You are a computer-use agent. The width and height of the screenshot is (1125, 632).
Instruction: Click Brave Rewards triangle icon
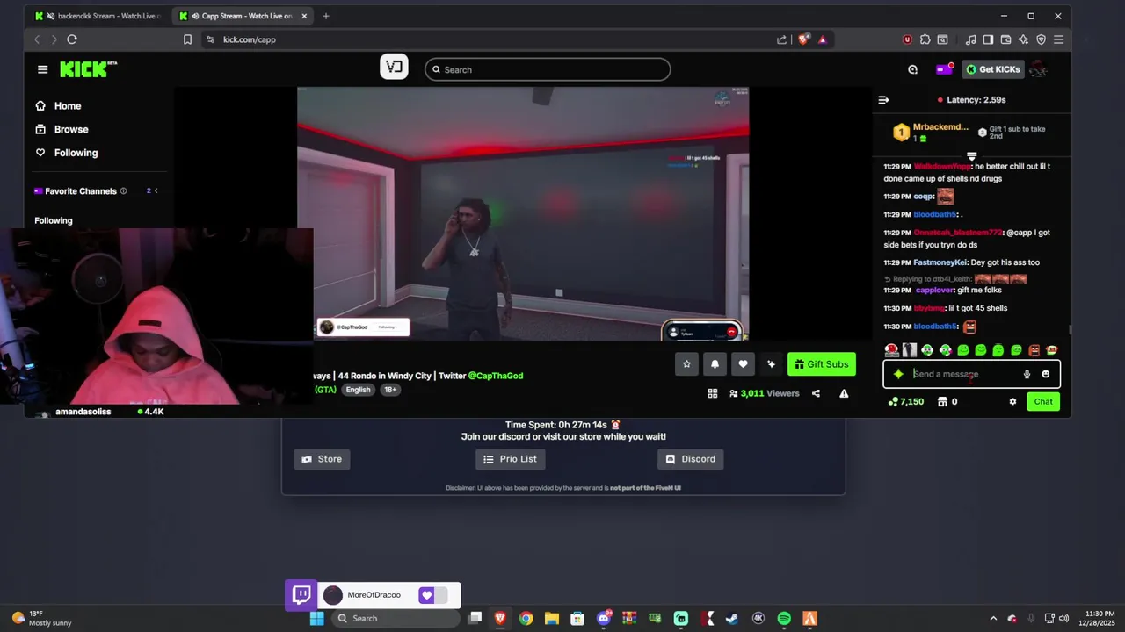[823, 39]
